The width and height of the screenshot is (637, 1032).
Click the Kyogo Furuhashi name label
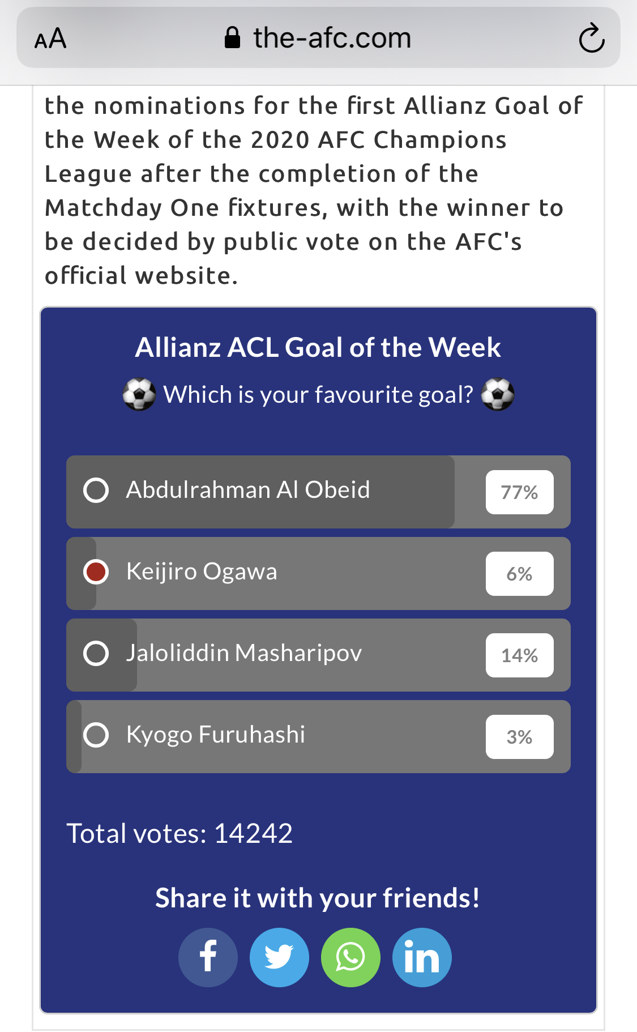coord(215,735)
